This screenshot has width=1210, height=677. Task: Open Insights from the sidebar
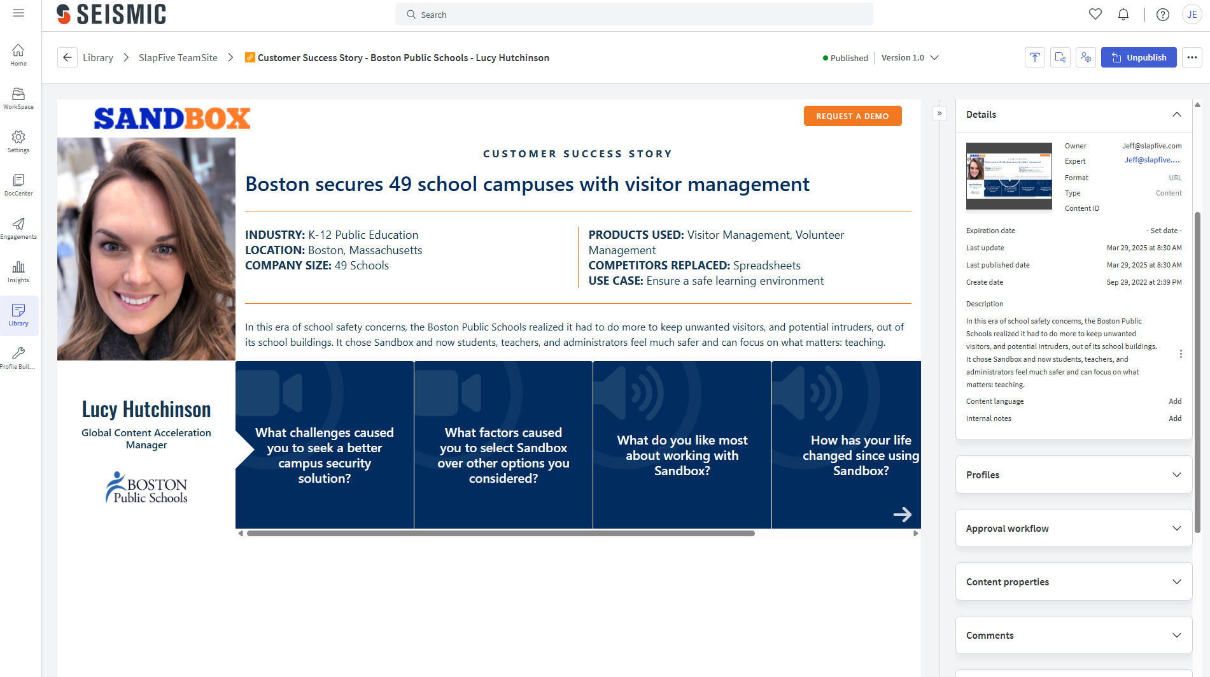point(18,271)
